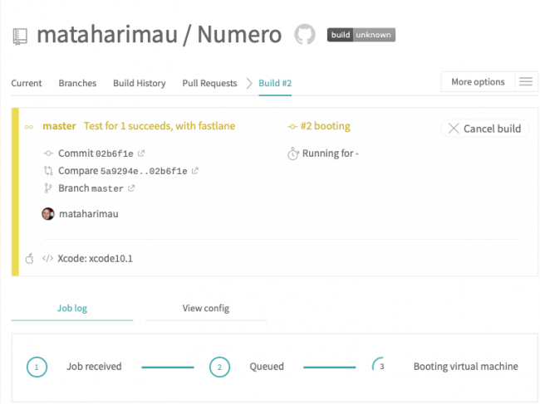The height and width of the screenshot is (404, 540).
Task: Click external link icon beside Compare
Action: click(x=195, y=171)
